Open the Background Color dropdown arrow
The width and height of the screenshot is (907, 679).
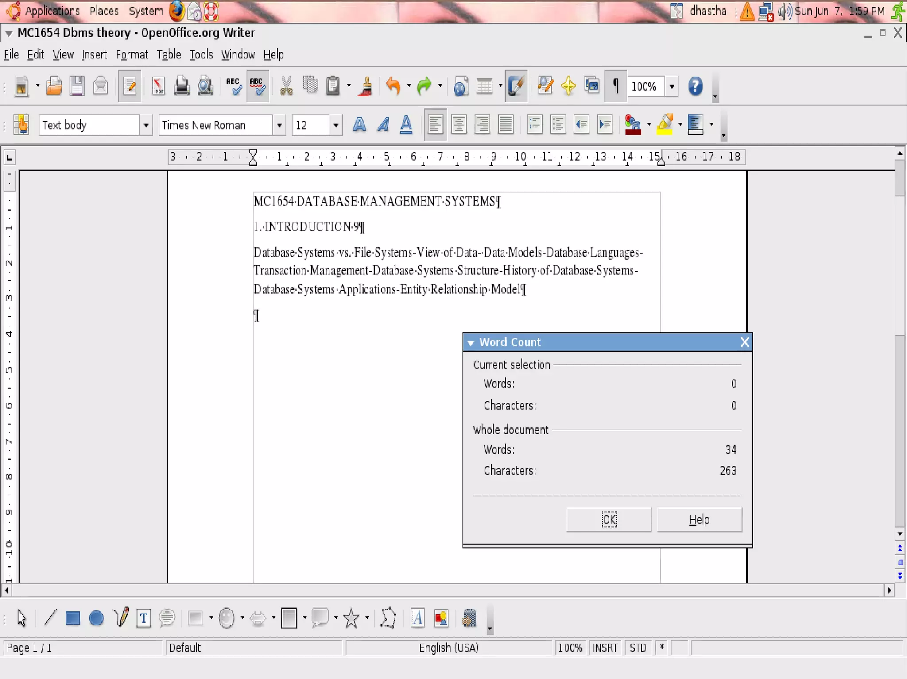(712, 124)
